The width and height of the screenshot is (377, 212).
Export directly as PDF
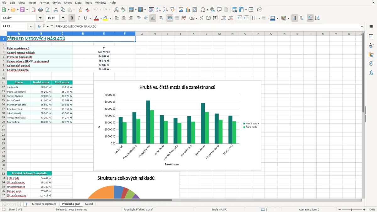point(33,10)
